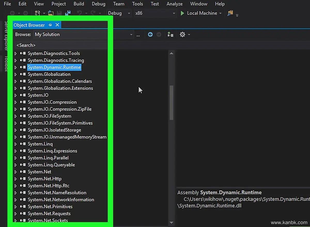Click the Find in Files toolbar icon

(230, 13)
